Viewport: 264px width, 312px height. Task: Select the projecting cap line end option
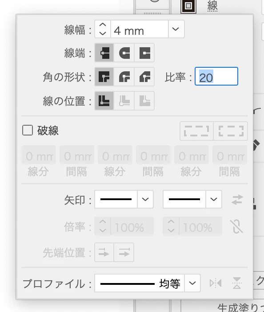pyautogui.click(x=144, y=53)
